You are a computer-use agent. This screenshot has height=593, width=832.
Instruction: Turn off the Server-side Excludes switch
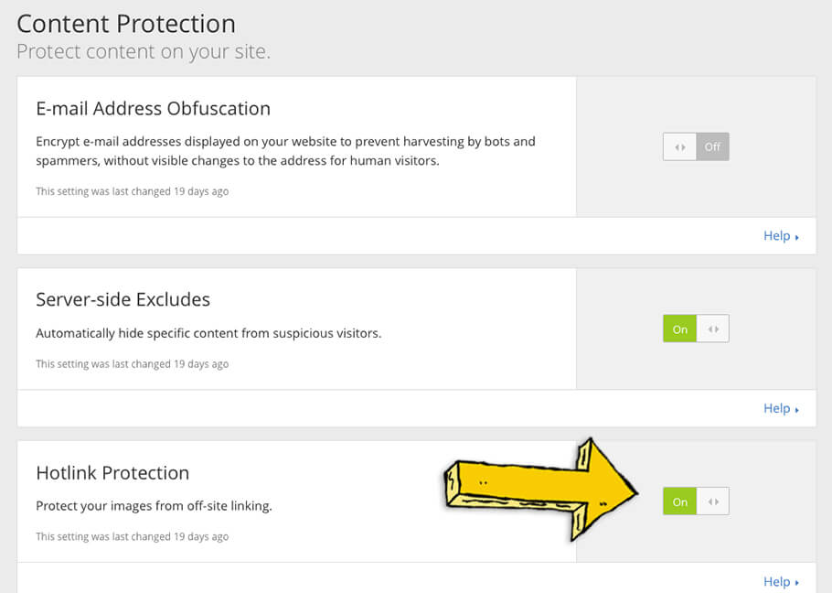pyautogui.click(x=696, y=329)
